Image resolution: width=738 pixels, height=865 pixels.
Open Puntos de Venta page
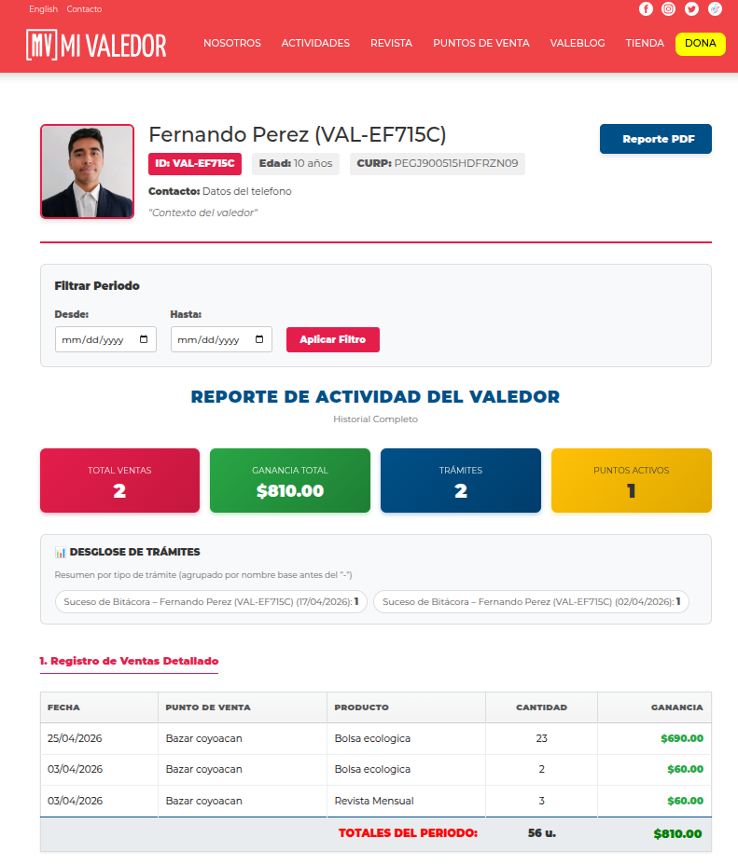[481, 43]
